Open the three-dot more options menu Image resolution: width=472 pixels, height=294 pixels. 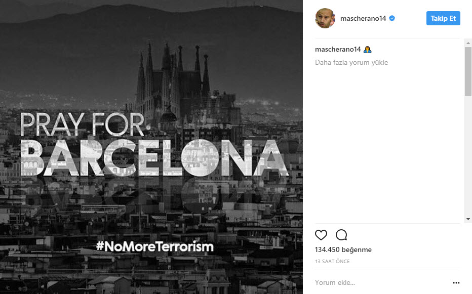pyautogui.click(x=456, y=283)
